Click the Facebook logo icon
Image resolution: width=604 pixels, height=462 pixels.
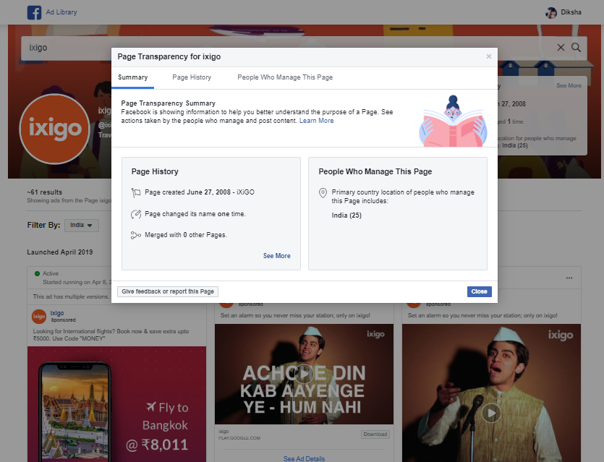click(34, 12)
